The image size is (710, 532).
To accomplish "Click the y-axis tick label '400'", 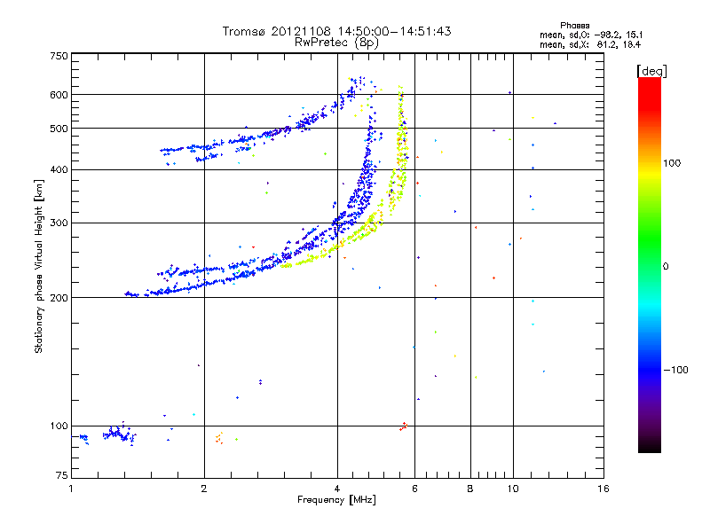I will 59,169.
